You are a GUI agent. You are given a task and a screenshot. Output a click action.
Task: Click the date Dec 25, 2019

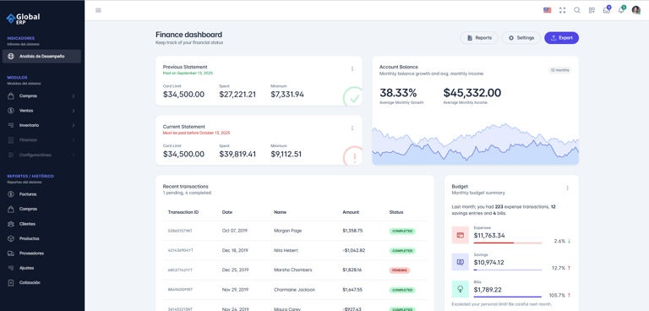click(x=235, y=270)
